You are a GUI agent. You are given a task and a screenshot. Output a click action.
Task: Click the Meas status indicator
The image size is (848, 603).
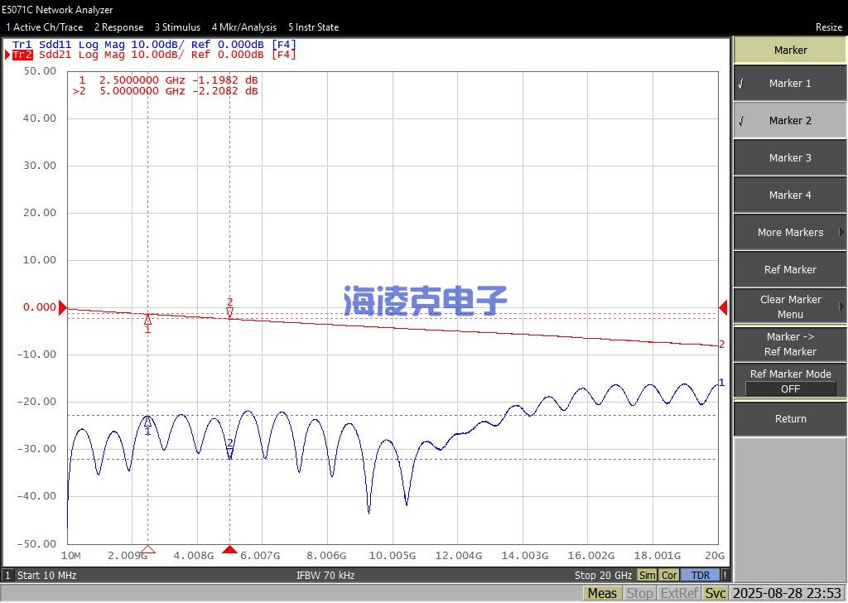point(602,593)
